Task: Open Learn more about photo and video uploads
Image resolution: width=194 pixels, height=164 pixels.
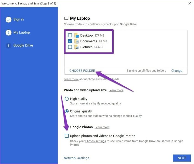Action: pos(71,79)
